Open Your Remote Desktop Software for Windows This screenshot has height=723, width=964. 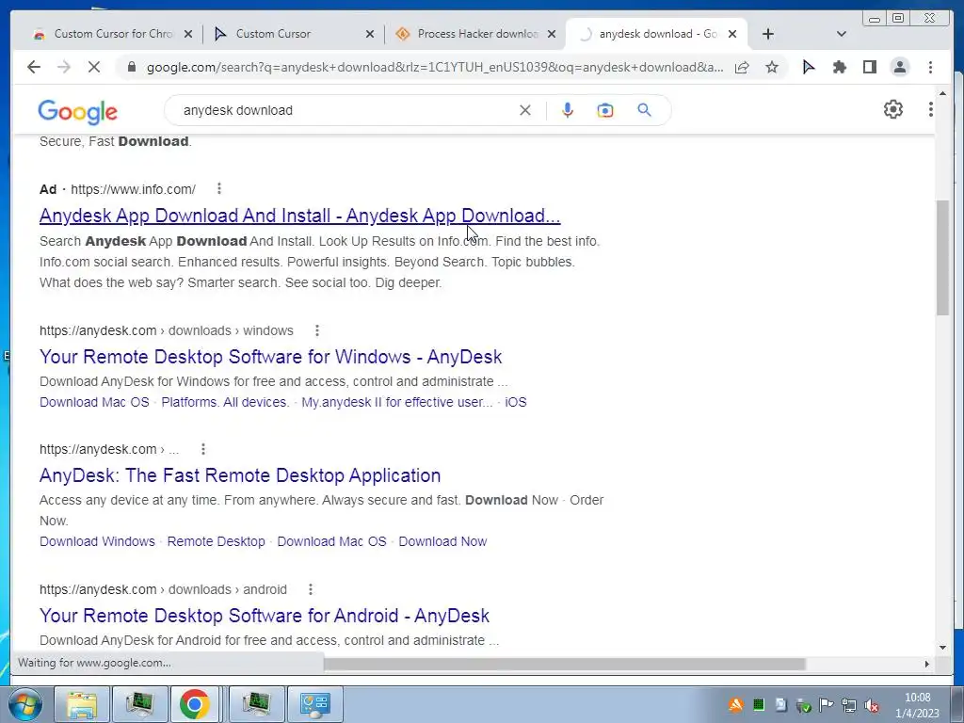click(x=270, y=357)
